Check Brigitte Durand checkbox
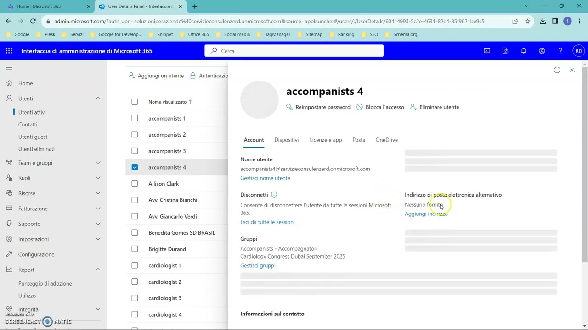Image resolution: width=588 pixels, height=330 pixels. [135, 249]
